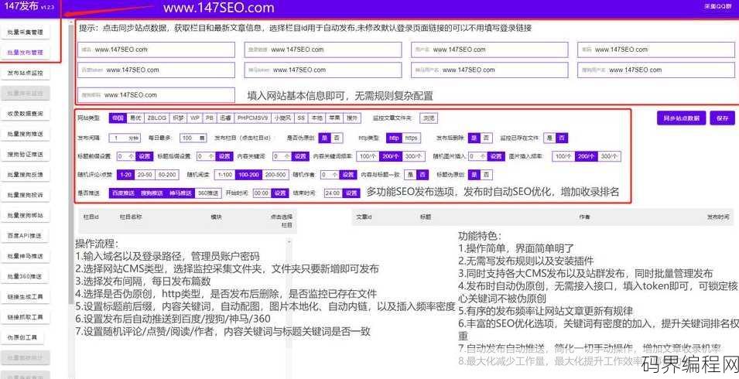Select 搜外 as website type
The image size is (739, 379).
coord(351,118)
